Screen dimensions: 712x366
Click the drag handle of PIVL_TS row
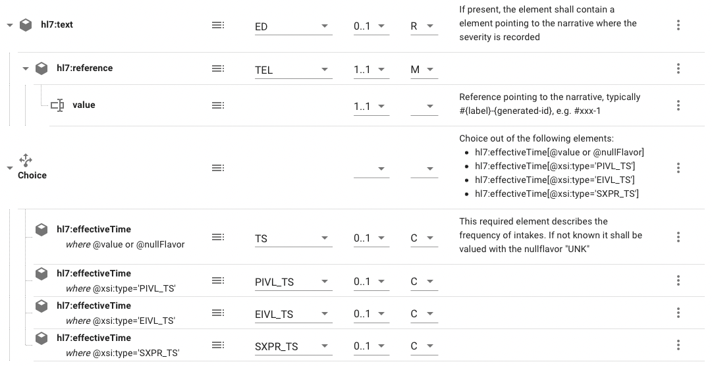pyautogui.click(x=217, y=281)
